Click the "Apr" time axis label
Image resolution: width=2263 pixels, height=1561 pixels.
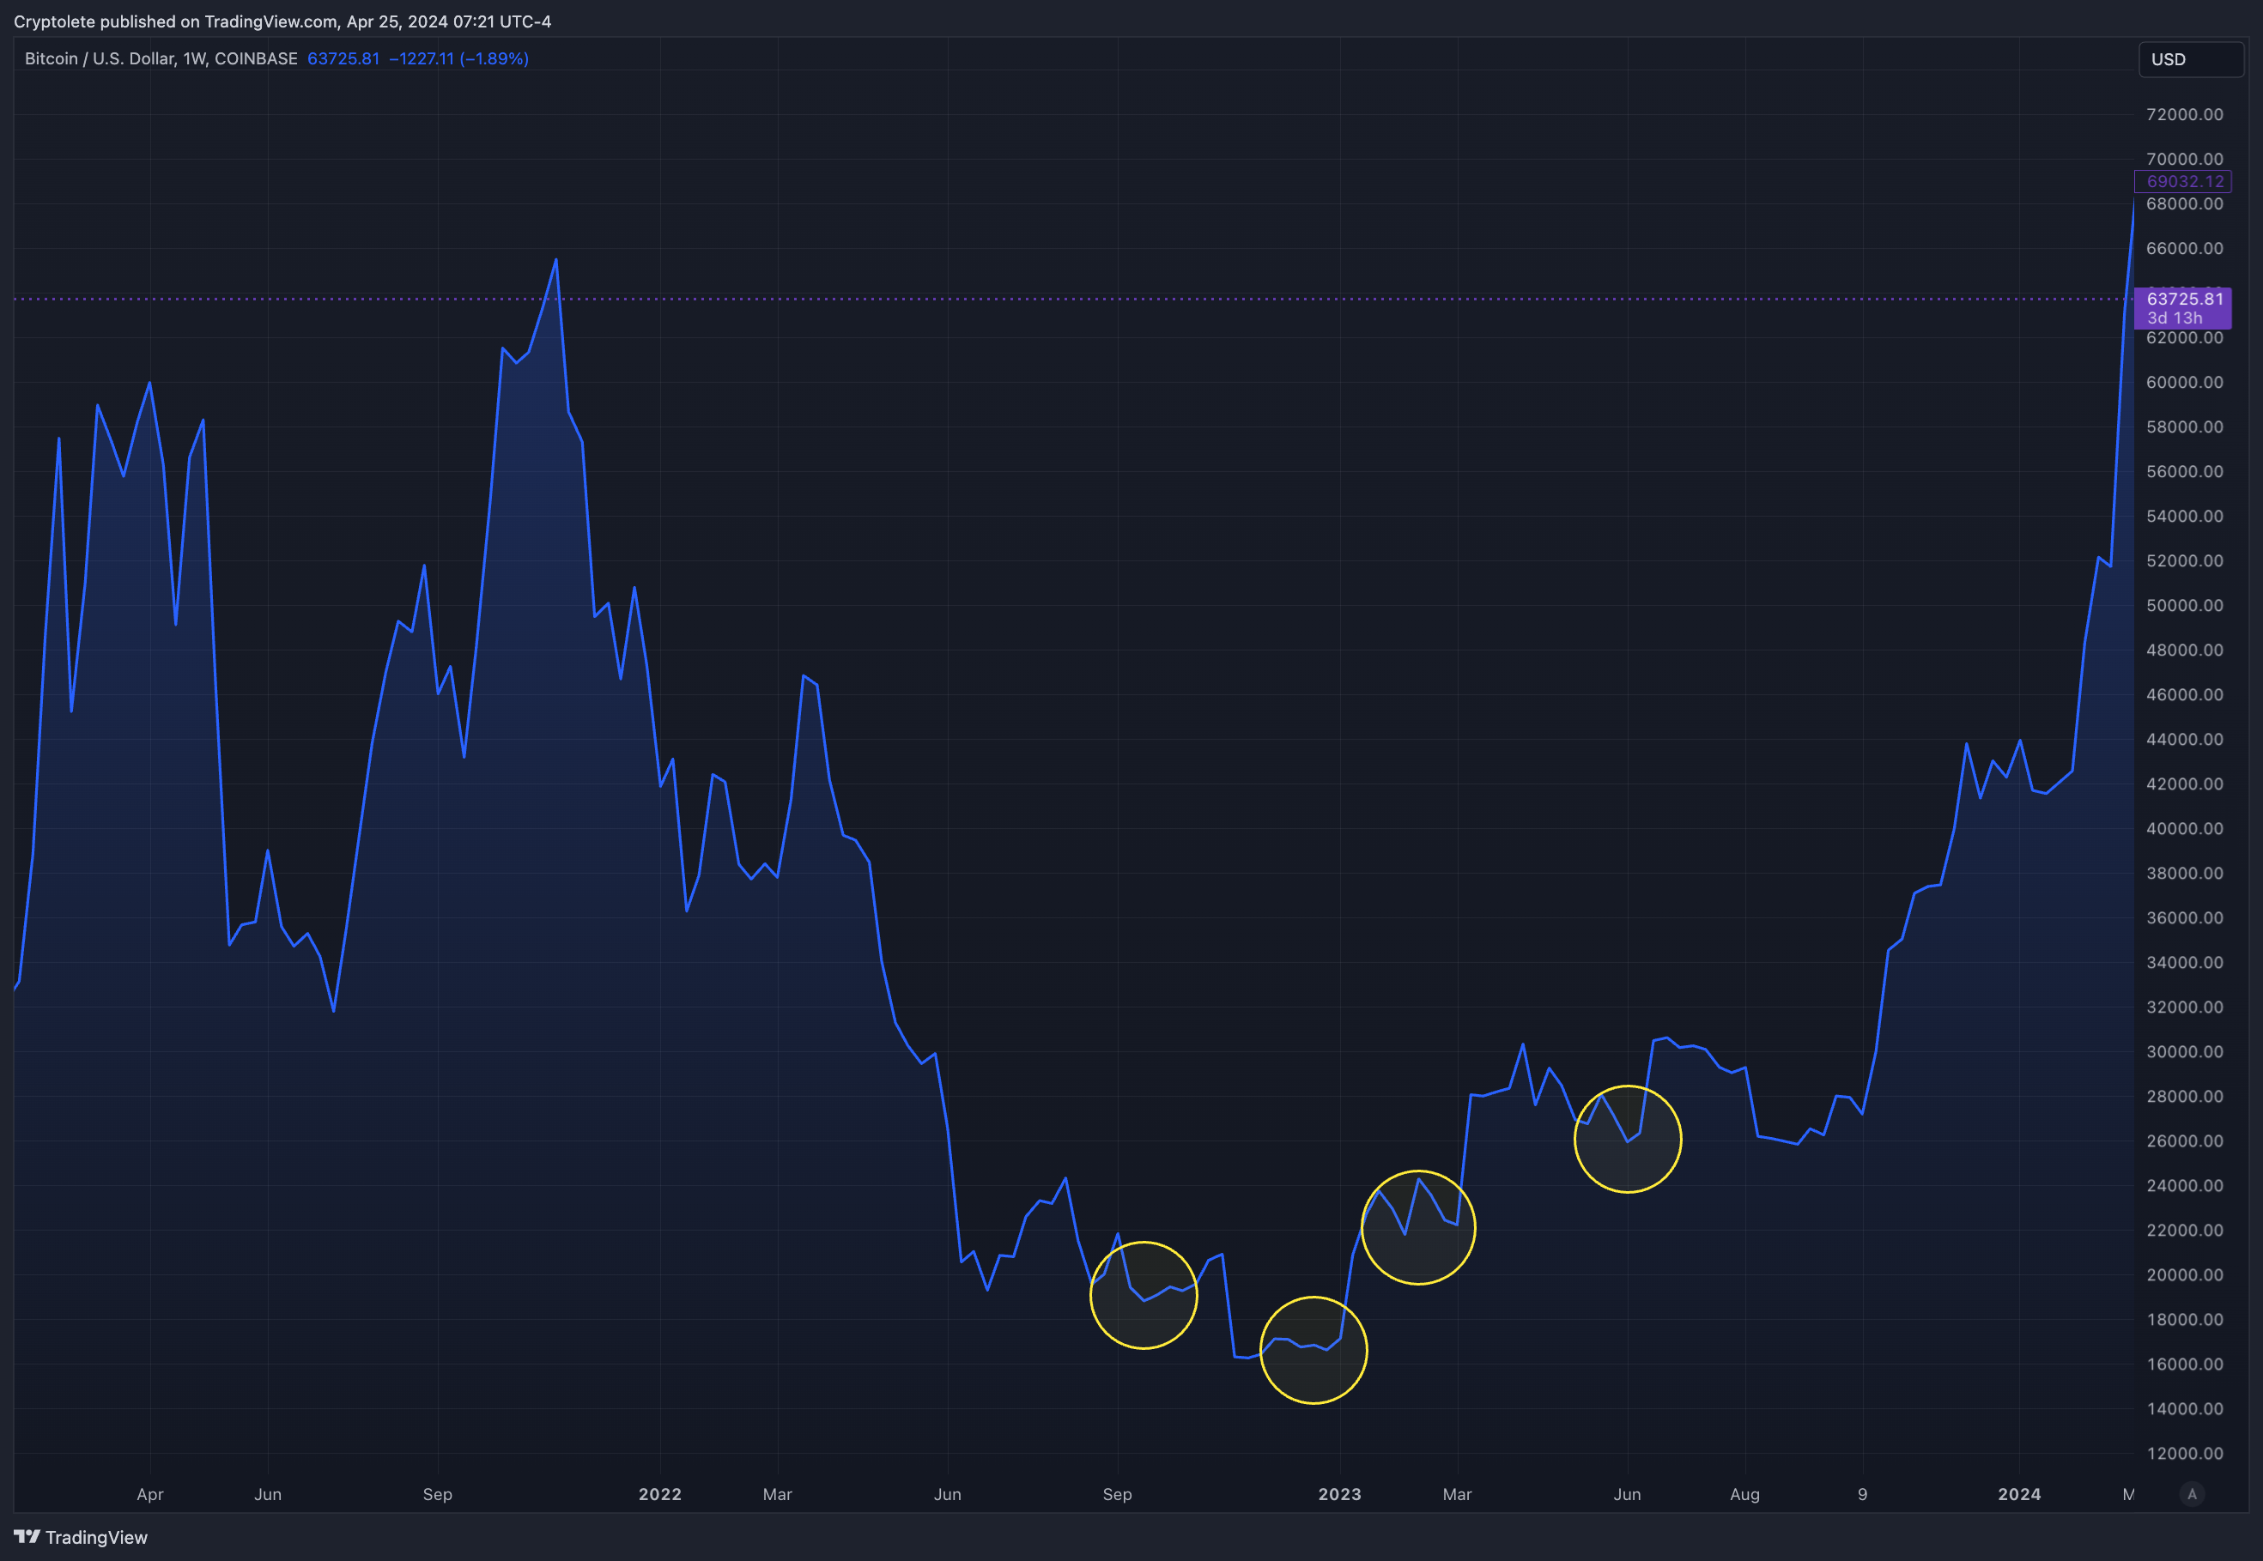pyautogui.click(x=149, y=1494)
